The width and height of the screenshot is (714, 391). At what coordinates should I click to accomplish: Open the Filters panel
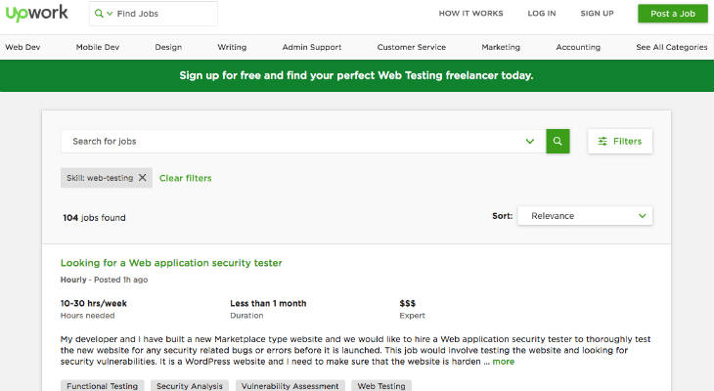tap(620, 141)
